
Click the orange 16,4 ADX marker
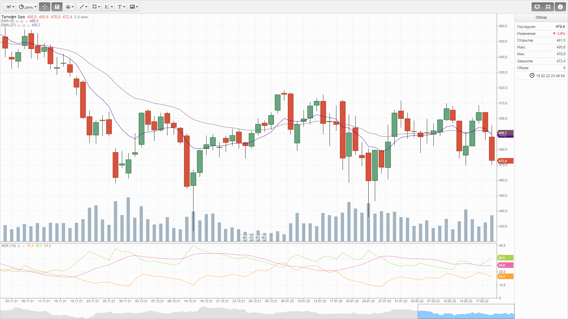tap(505, 276)
